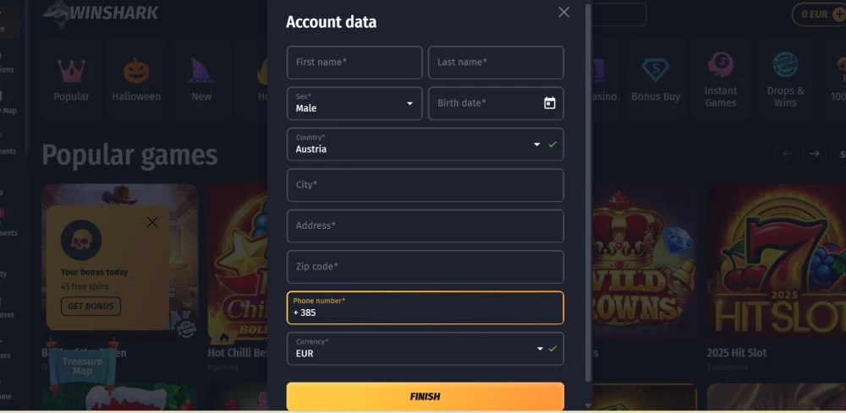
Task: Open the Bonus Buy category icon
Action: click(x=655, y=71)
